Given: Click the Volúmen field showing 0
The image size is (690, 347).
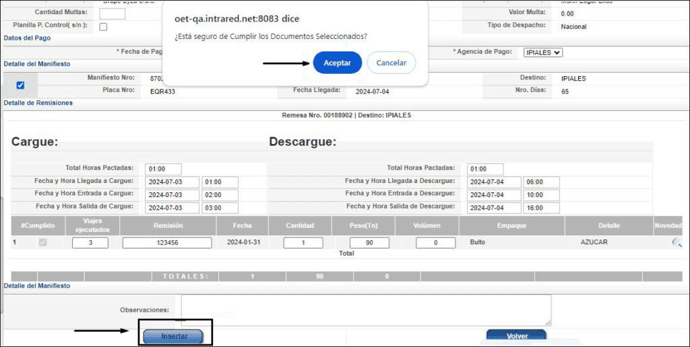Looking at the screenshot, I should pos(435,243).
